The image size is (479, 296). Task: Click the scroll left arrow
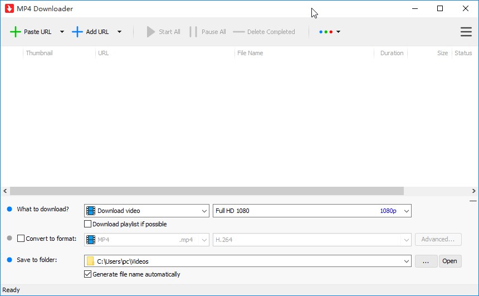tap(5, 191)
